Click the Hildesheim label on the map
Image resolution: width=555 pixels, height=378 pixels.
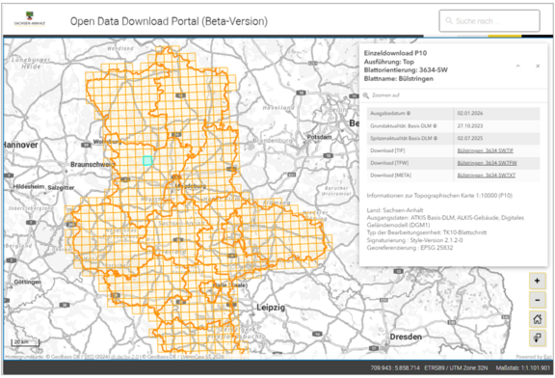pos(29,186)
